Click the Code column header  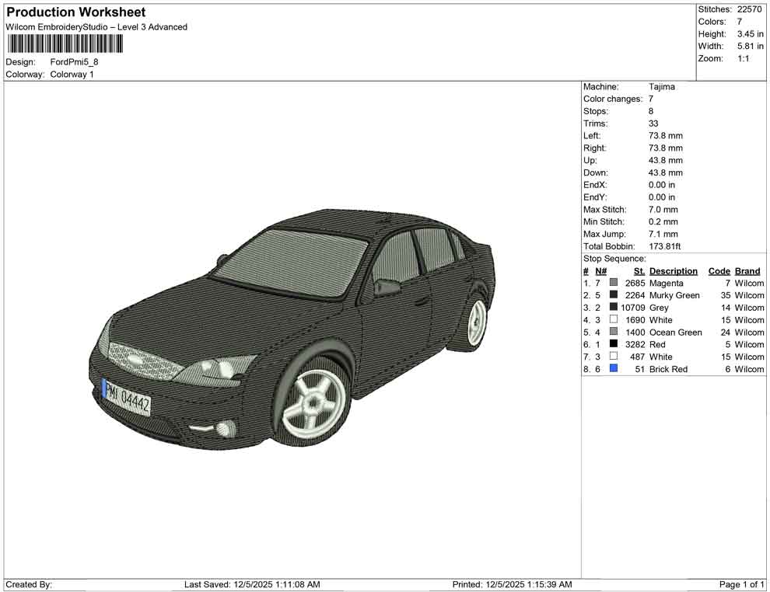719,271
